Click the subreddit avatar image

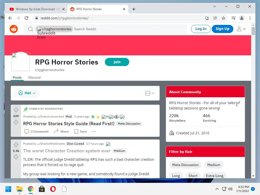[x=21, y=62]
